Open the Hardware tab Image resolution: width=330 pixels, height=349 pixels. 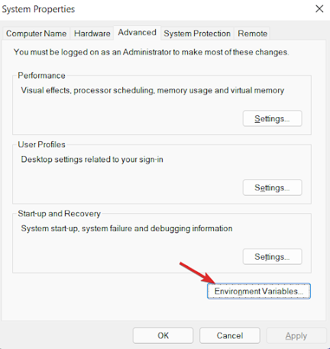pos(92,33)
